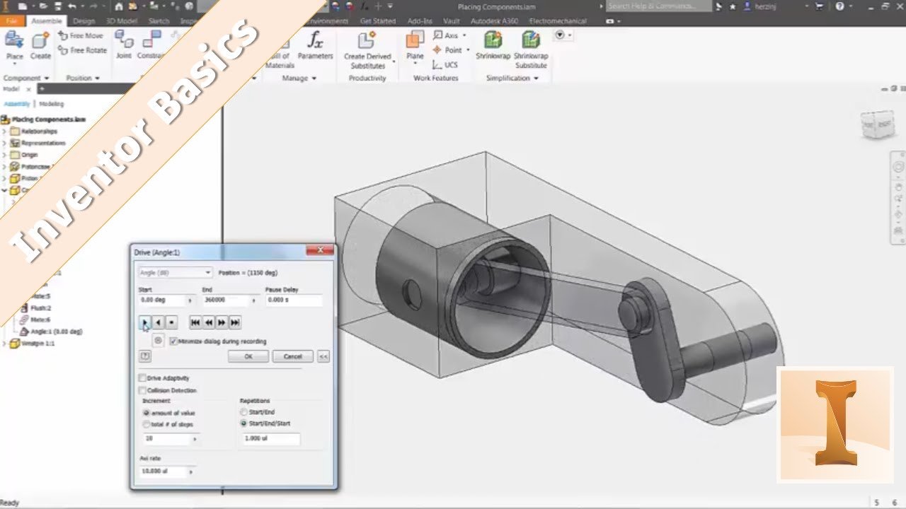The width and height of the screenshot is (906, 509).
Task: Switch to the Electromechanical ribbon tab
Action: coord(558,21)
